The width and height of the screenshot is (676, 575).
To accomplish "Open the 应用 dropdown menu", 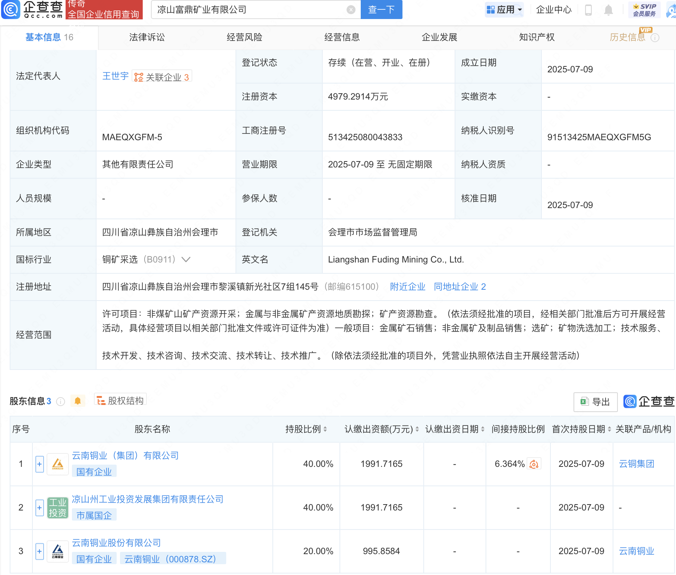I will pyautogui.click(x=504, y=10).
